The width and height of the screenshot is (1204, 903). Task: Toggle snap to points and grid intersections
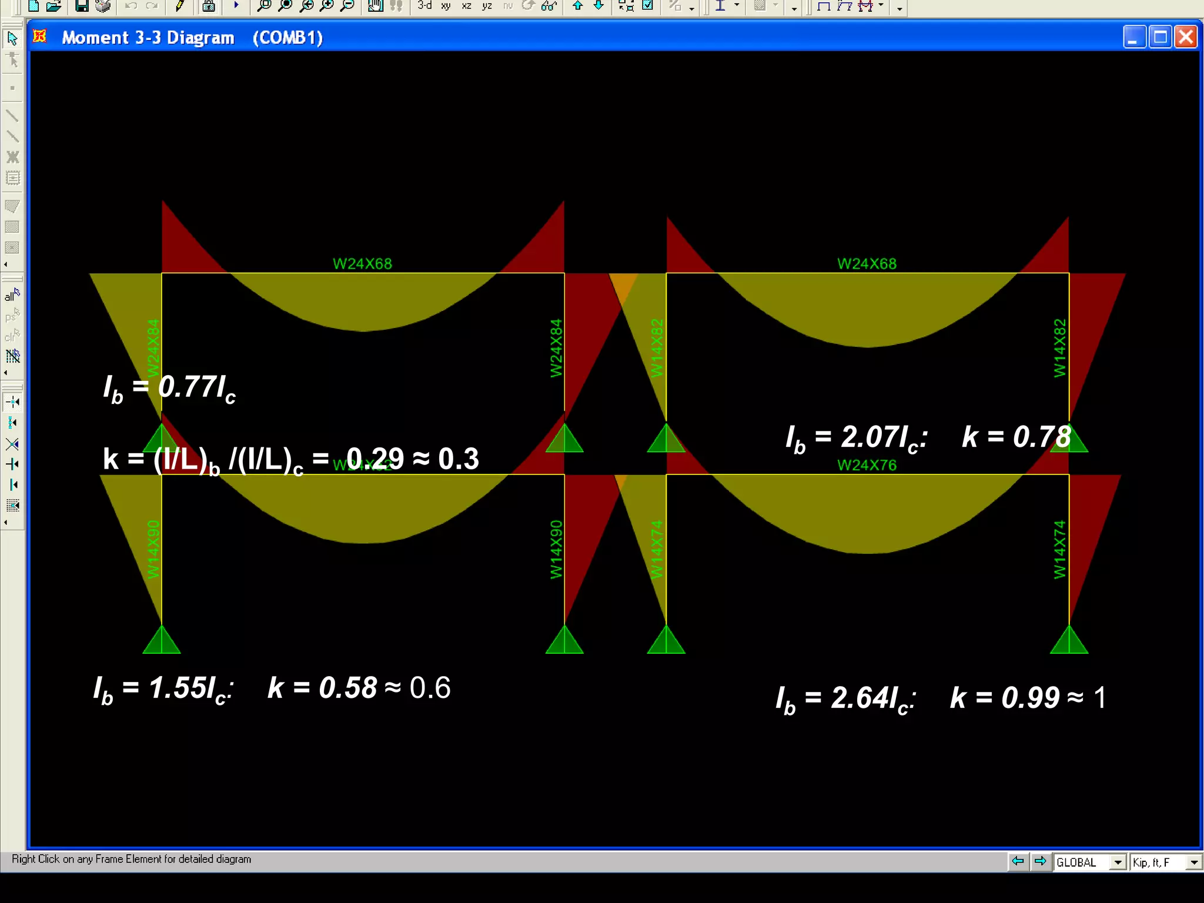click(x=12, y=402)
